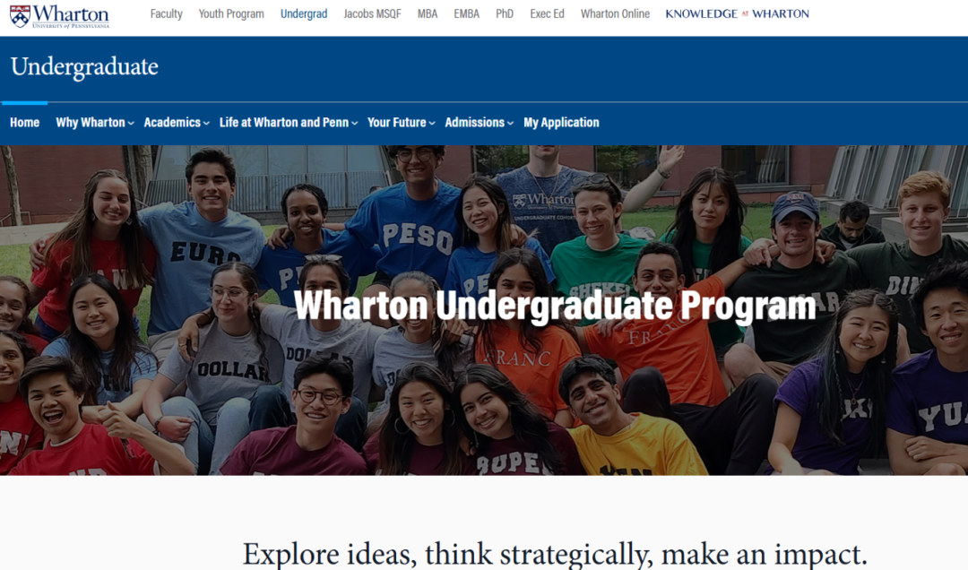Go to the Home tab
Viewport: 968px width, 570px height.
click(25, 122)
